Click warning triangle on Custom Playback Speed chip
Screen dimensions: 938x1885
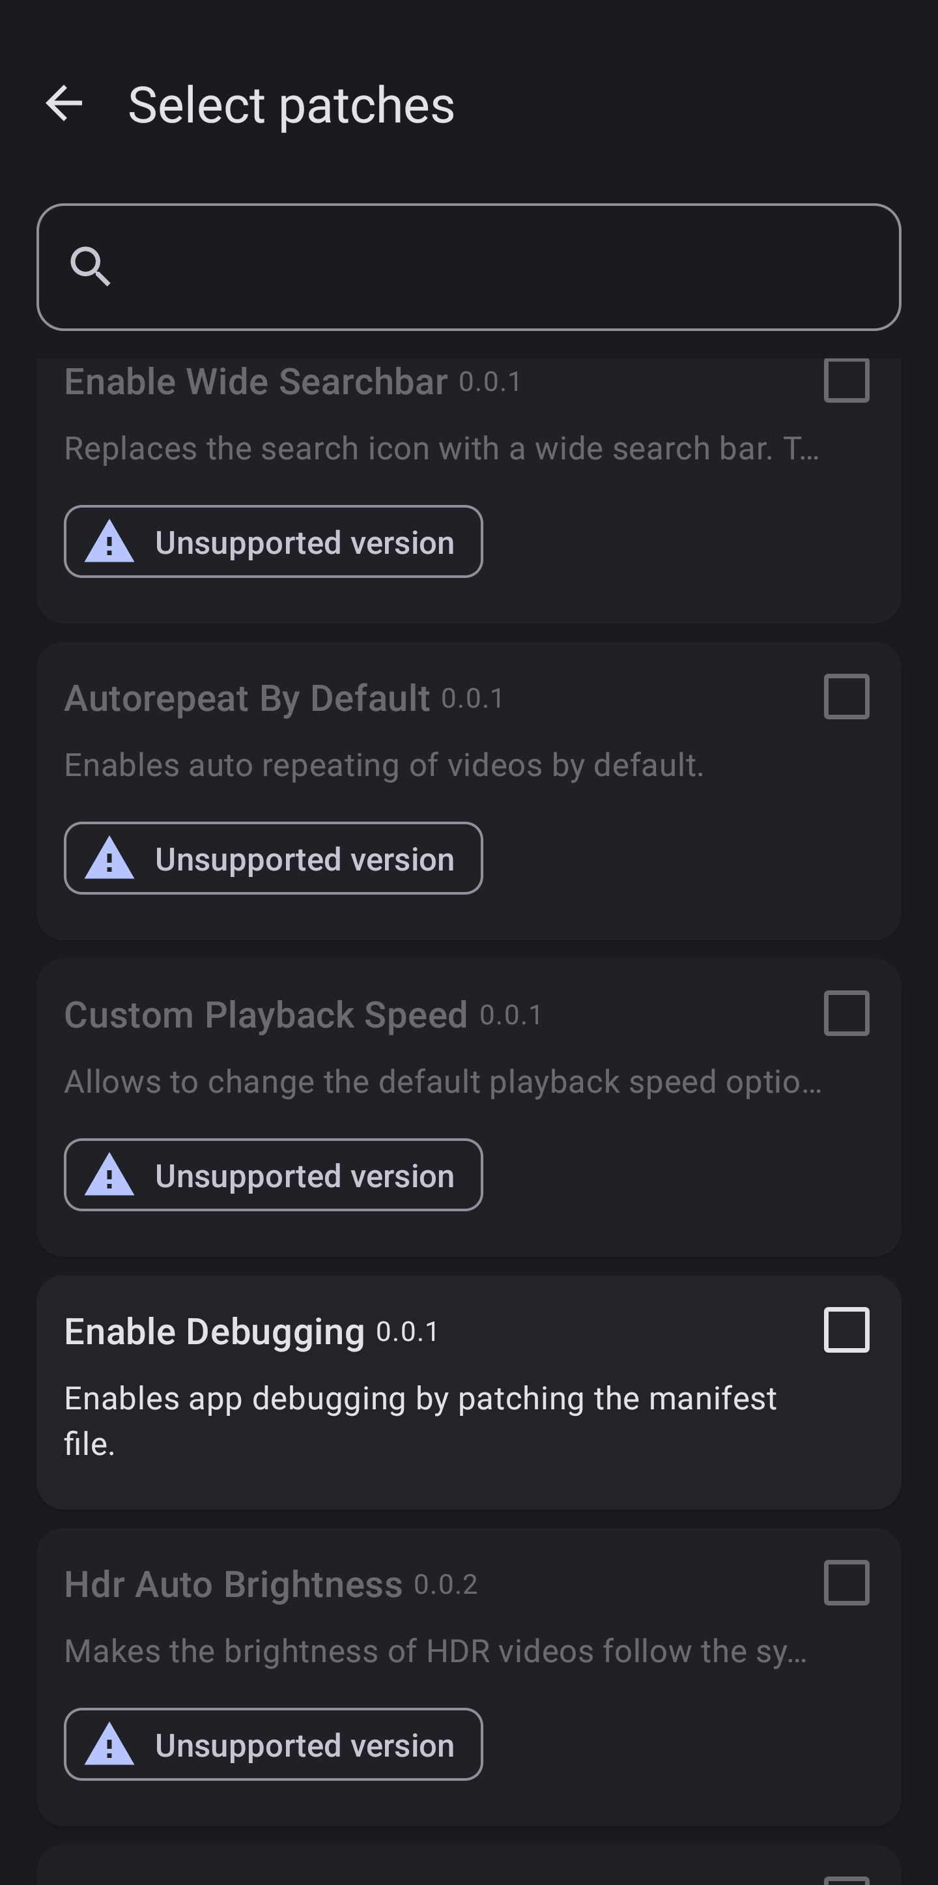click(111, 1175)
